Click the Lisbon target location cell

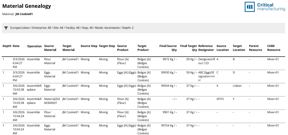tap(237, 86)
